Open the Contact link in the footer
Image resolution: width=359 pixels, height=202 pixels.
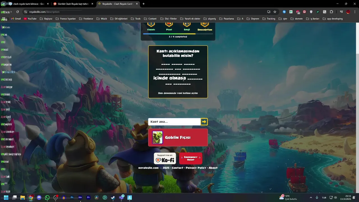point(178,168)
